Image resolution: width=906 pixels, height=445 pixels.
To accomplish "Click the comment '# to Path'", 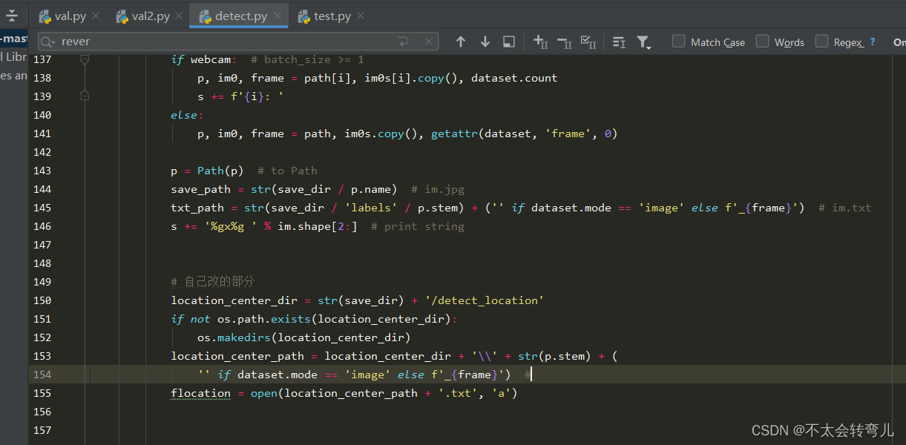I will pyautogui.click(x=287, y=171).
